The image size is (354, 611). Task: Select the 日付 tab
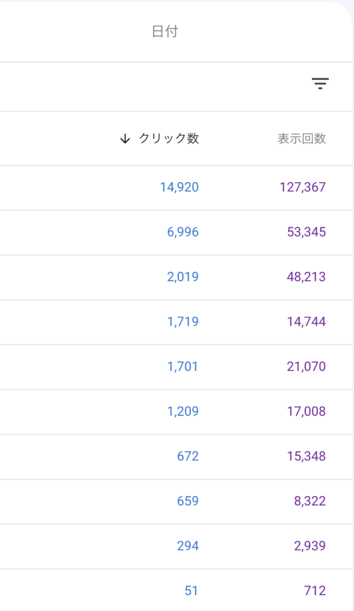coord(165,32)
